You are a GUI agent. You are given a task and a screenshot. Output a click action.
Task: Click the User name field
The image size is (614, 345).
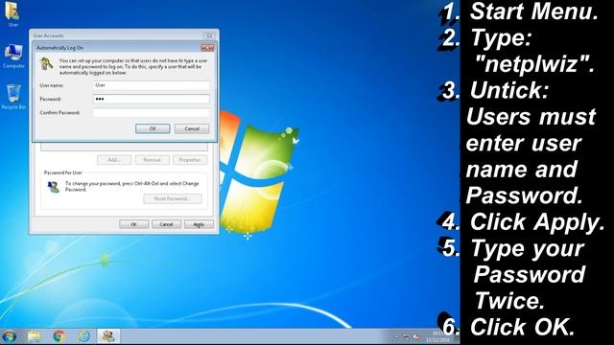[x=152, y=85]
